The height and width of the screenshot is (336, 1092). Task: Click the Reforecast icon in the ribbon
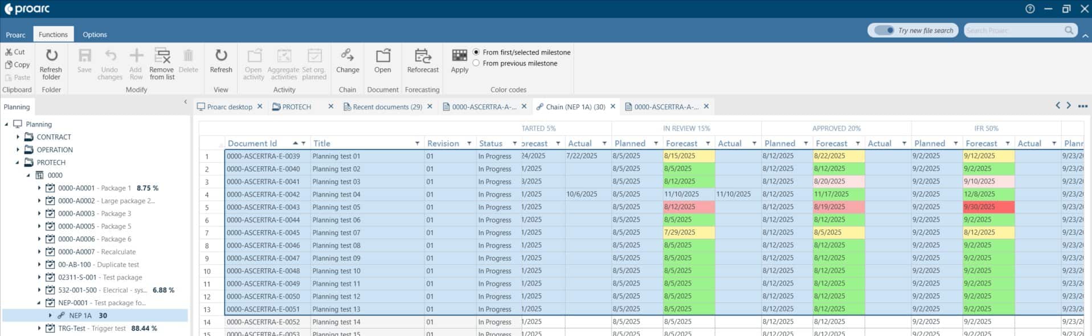(422, 56)
